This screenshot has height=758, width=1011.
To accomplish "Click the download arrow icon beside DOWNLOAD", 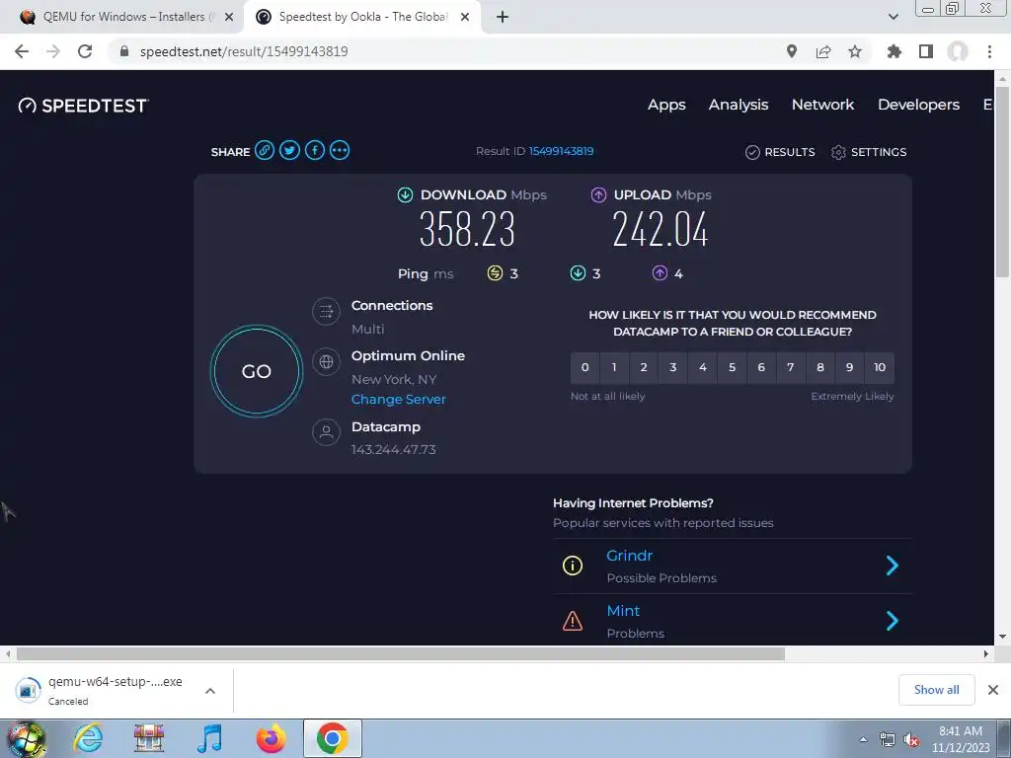I will point(405,194).
